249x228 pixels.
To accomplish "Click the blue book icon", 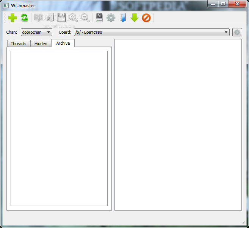I will [123, 18].
